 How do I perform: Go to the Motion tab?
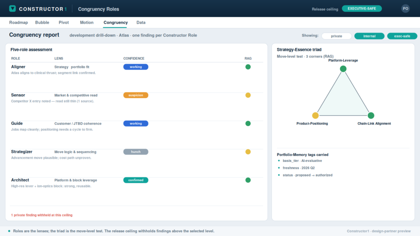tap(87, 22)
